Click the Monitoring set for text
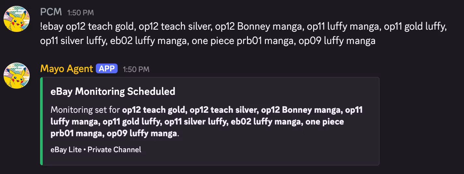Image resolution: width=464 pixels, height=174 pixels. point(85,110)
